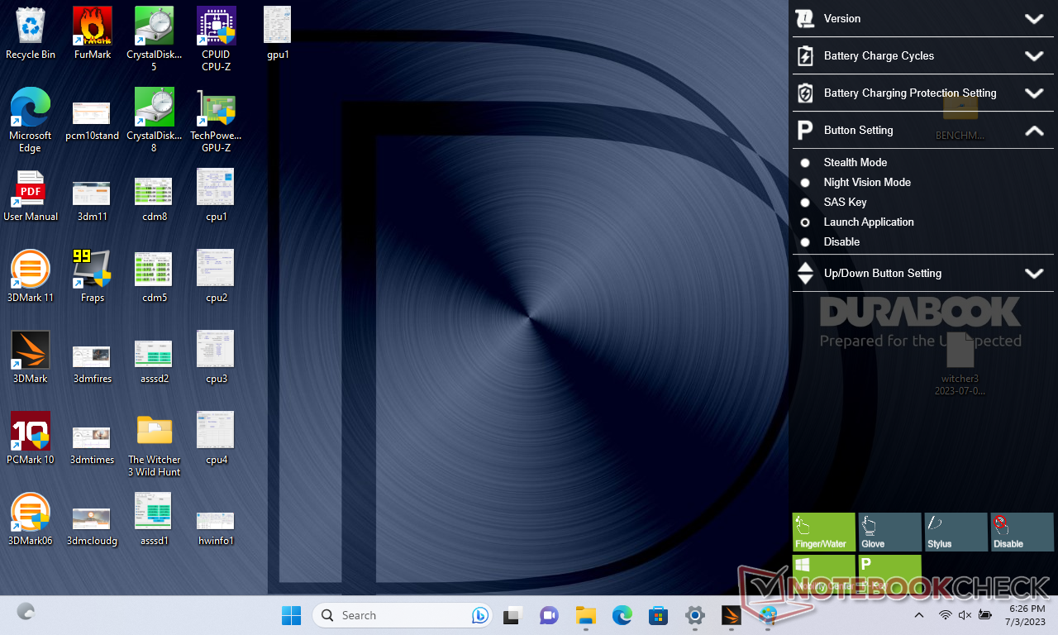The image size is (1058, 635).
Task: Switch touch mode to Glove
Action: click(x=889, y=532)
